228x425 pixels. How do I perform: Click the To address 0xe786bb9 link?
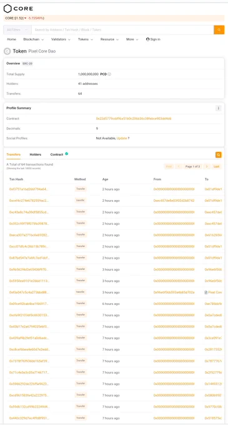(x=213, y=304)
